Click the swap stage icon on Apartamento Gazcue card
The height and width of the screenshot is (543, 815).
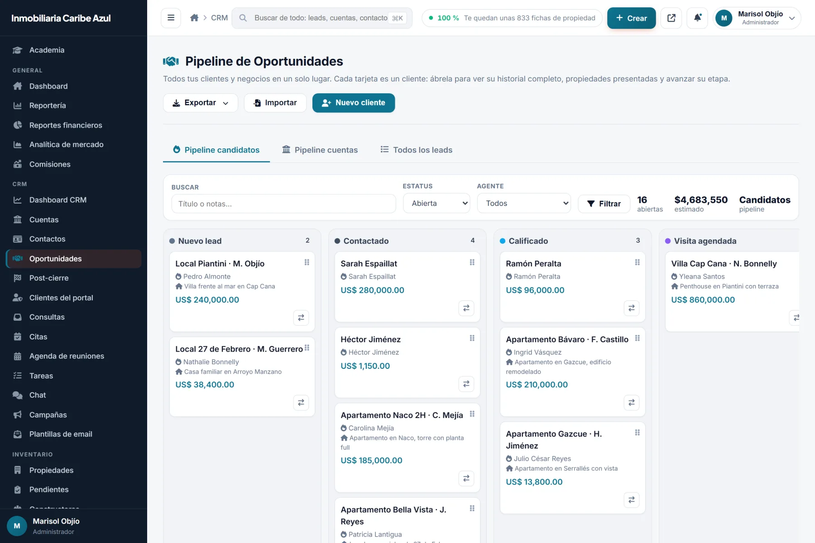tap(632, 500)
